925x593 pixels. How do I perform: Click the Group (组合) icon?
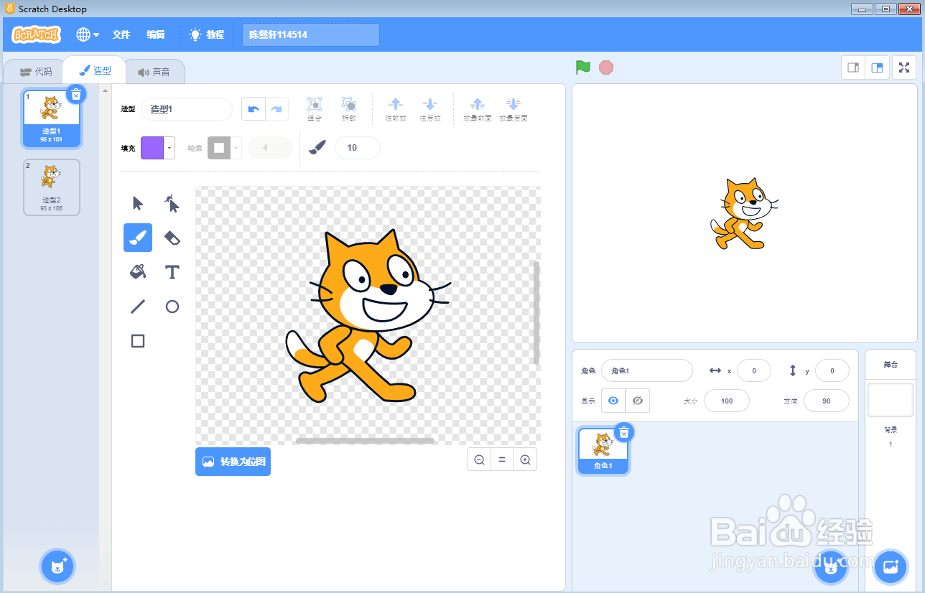coord(314,109)
